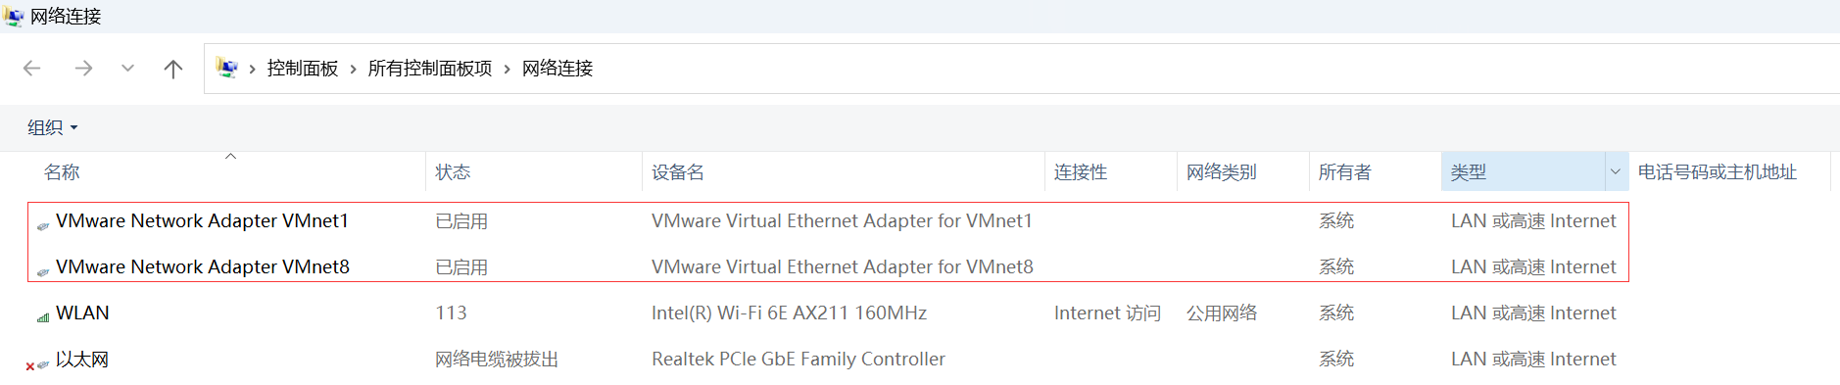This screenshot has height=385, width=1840.
Task: Click the 所有者 column header
Action: pyautogui.click(x=1344, y=172)
